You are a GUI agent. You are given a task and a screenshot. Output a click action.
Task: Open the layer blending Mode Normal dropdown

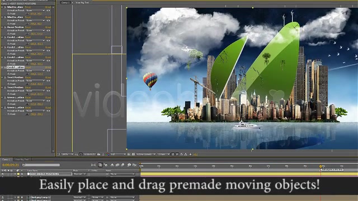79,174
